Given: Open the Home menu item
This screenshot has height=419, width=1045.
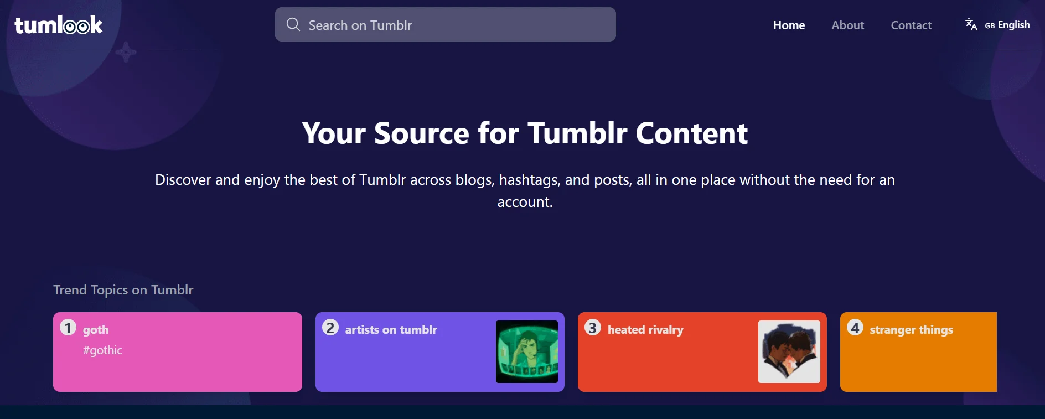Looking at the screenshot, I should pos(789,25).
